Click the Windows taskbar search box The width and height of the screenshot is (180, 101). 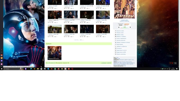12,69
